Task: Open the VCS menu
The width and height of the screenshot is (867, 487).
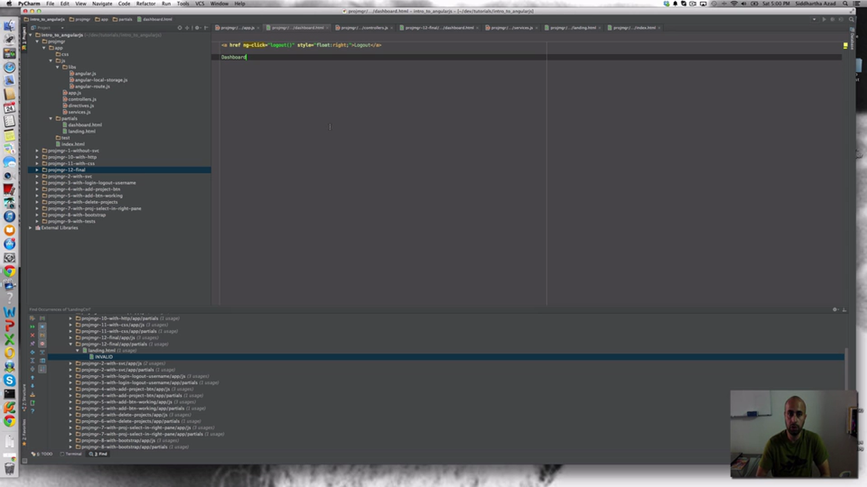Action: click(x=200, y=3)
